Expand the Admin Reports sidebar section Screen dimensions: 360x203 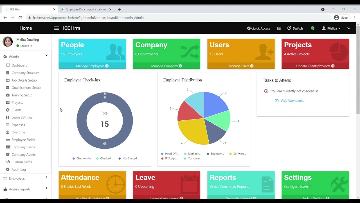[26, 189]
